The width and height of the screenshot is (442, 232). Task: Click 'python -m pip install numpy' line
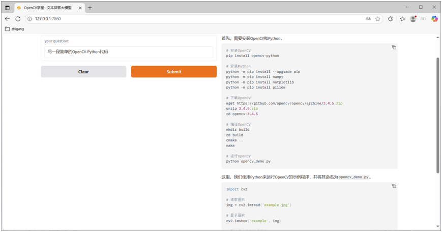tap(254, 77)
